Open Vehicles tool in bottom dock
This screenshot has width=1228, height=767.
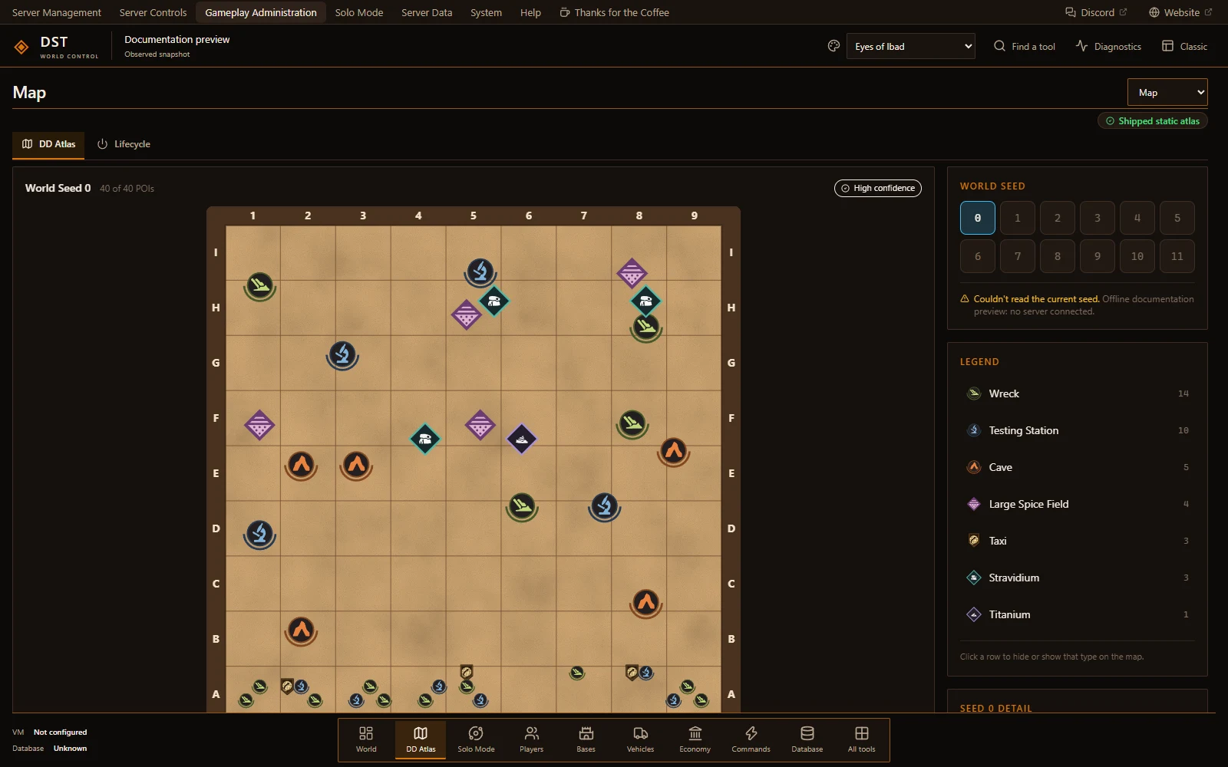click(641, 739)
